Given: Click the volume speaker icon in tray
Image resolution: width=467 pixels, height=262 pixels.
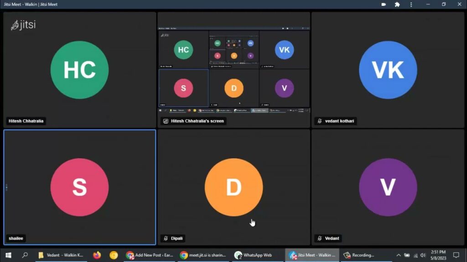Looking at the screenshot, I should tap(423, 255).
